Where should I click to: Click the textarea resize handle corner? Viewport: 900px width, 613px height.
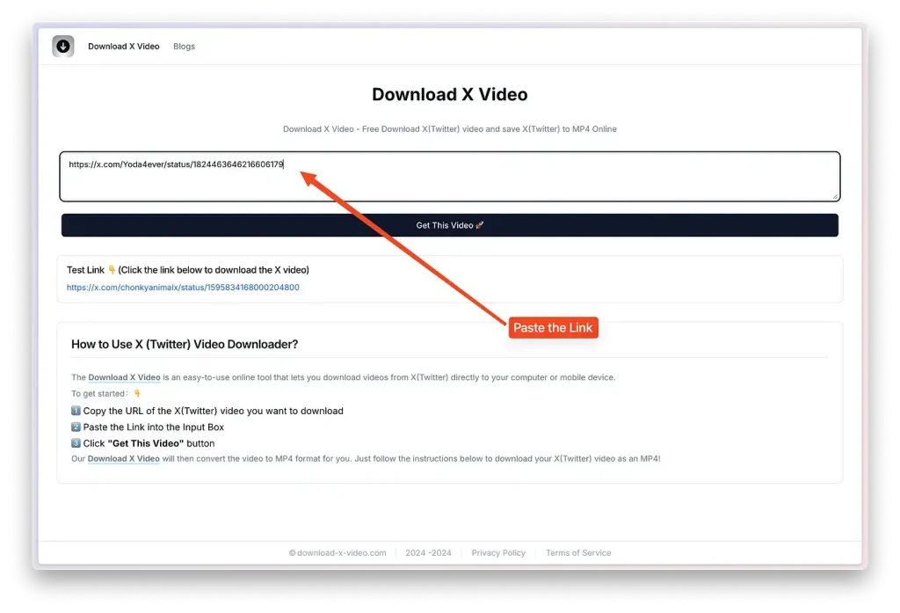tap(835, 196)
